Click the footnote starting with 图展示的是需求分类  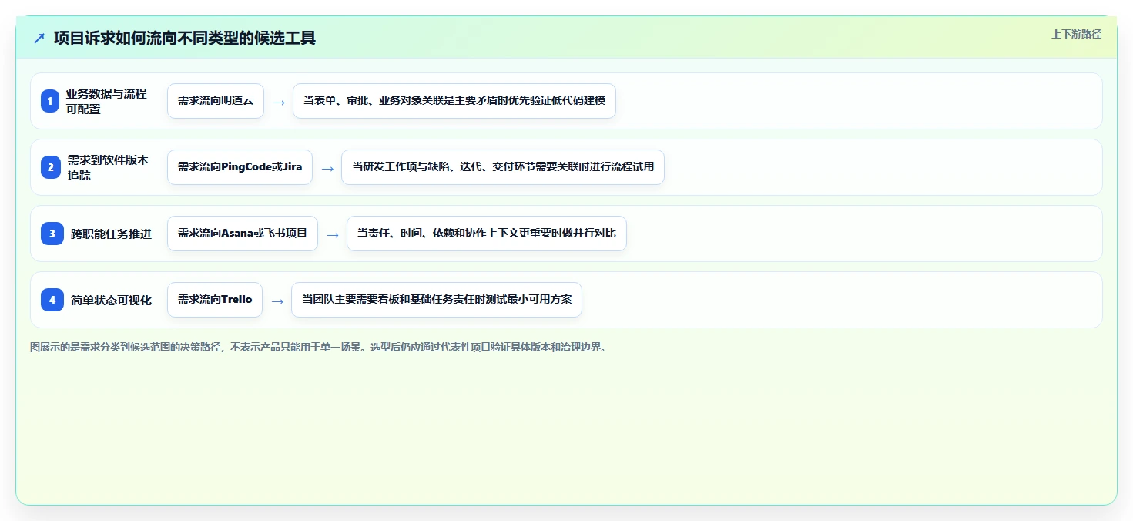[x=319, y=347]
